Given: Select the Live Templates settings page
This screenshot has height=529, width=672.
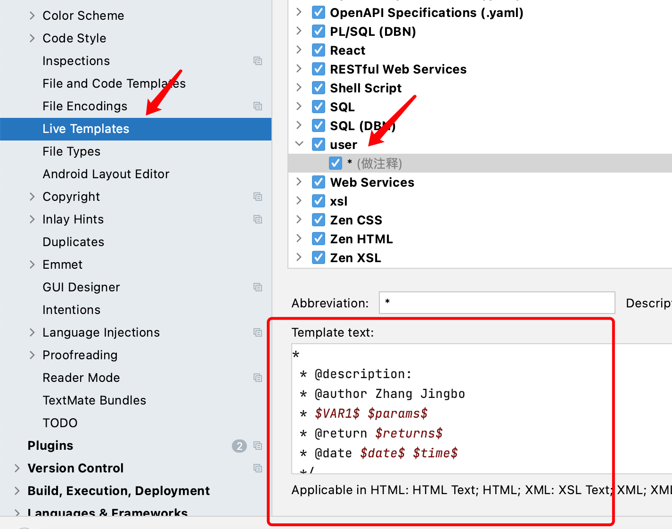Looking at the screenshot, I should tap(136, 129).
